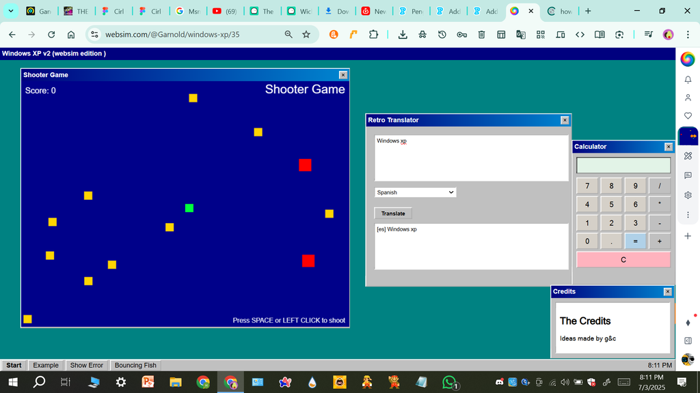This screenshot has width=700, height=393.
Task: Click the QR code extension icon
Action: click(541, 34)
